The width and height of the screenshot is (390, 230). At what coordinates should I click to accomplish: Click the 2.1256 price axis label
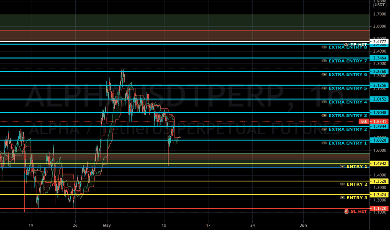[x=380, y=85]
